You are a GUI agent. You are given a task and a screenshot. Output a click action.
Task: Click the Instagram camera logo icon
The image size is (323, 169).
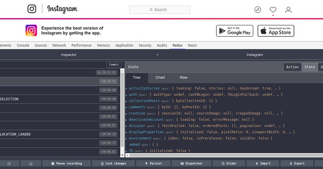[32, 9]
